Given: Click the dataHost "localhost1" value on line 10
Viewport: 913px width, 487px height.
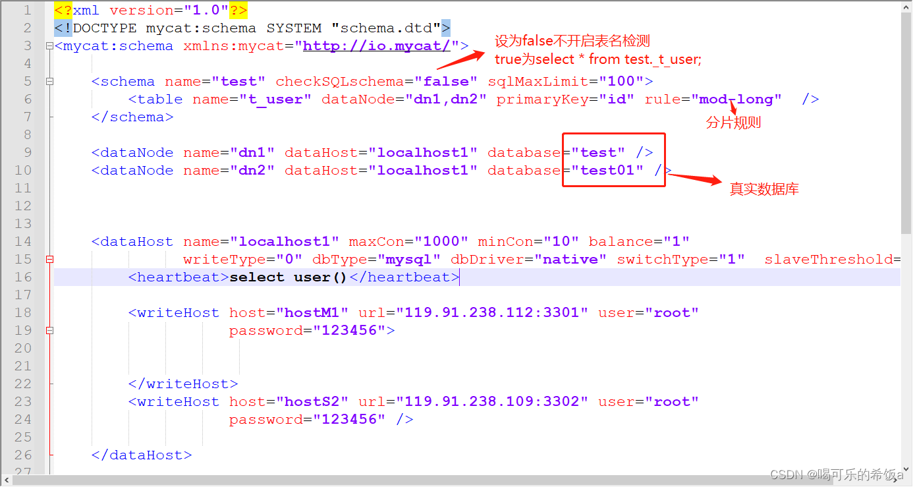Looking at the screenshot, I should pyautogui.click(x=423, y=171).
